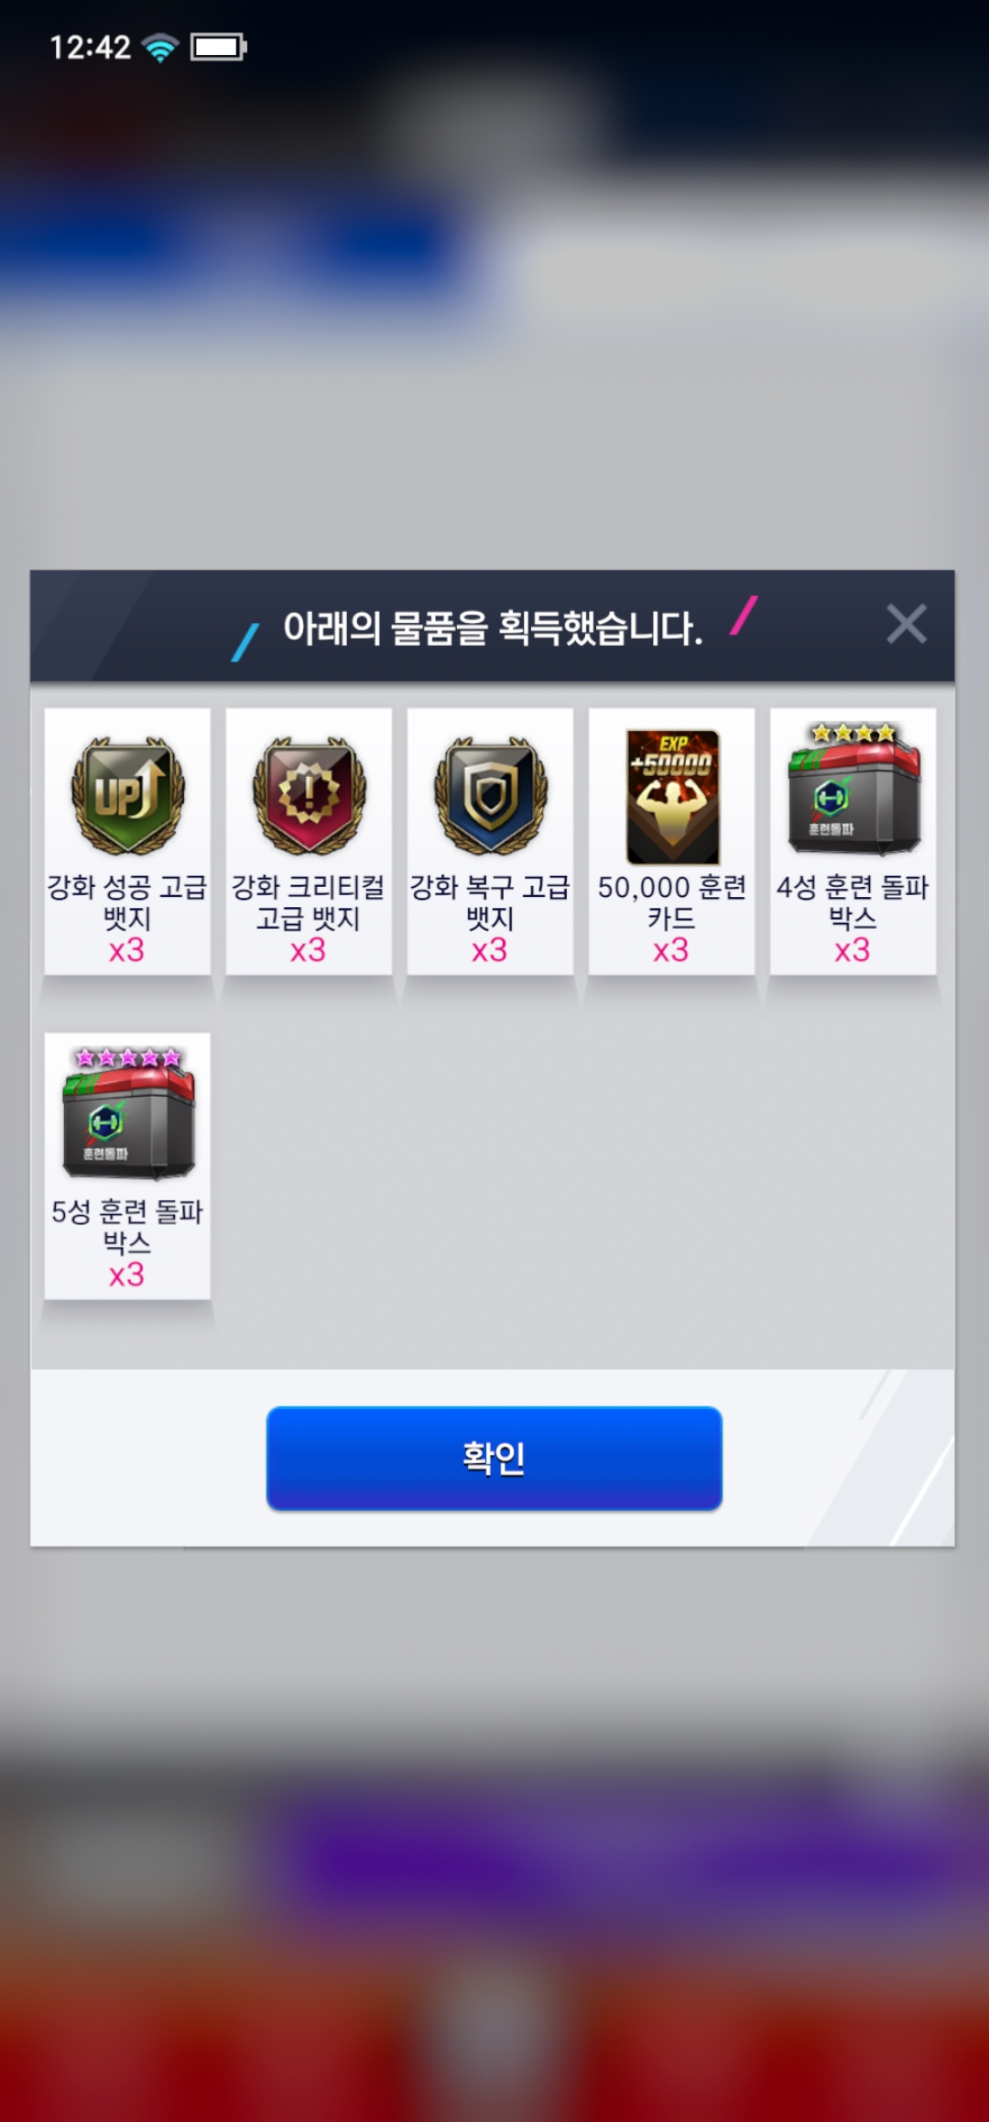Open the EXP +50000 training card image
The image size is (989, 2122).
[x=673, y=796]
